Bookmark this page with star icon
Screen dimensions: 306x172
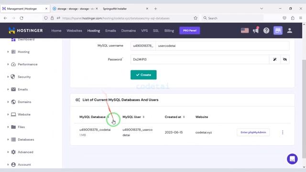(196, 18)
